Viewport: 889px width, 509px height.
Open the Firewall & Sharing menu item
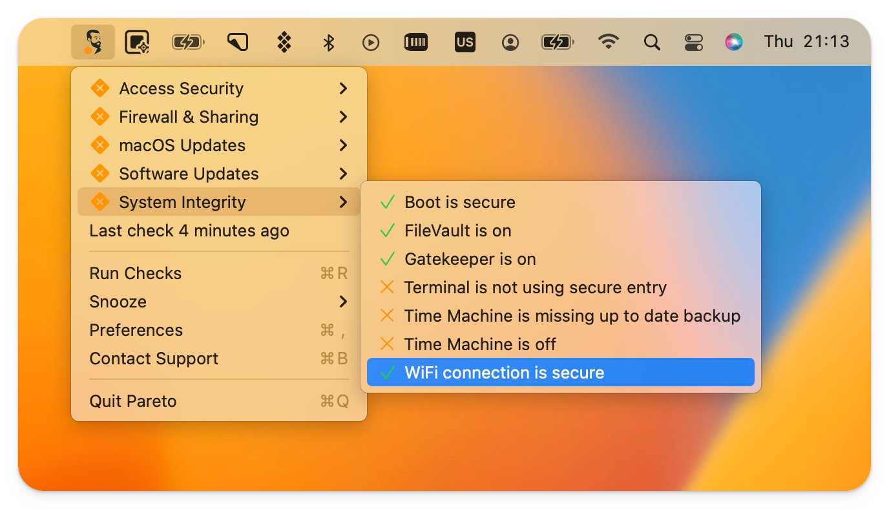pos(219,117)
